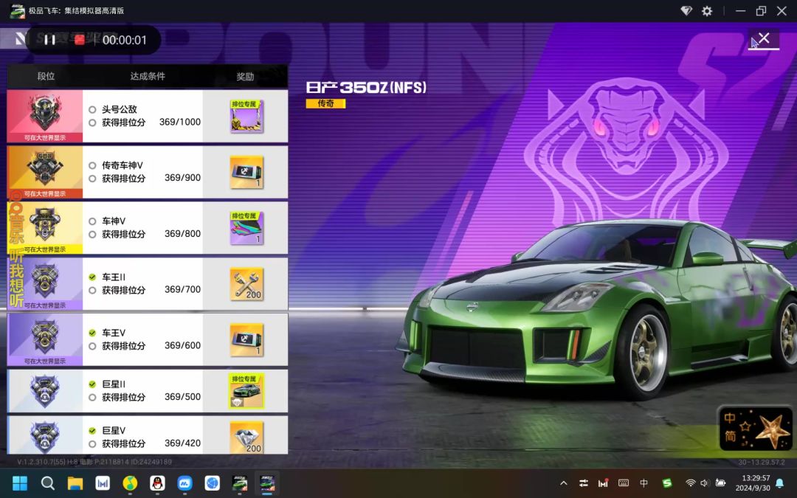Open the notification bell
Image resolution: width=797 pixels, height=498 pixels.
coord(780,483)
